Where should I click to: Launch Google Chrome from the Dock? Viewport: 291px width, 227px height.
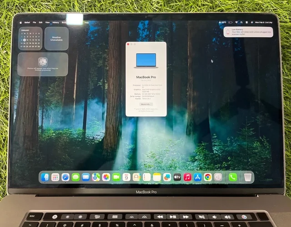[x=208, y=178]
